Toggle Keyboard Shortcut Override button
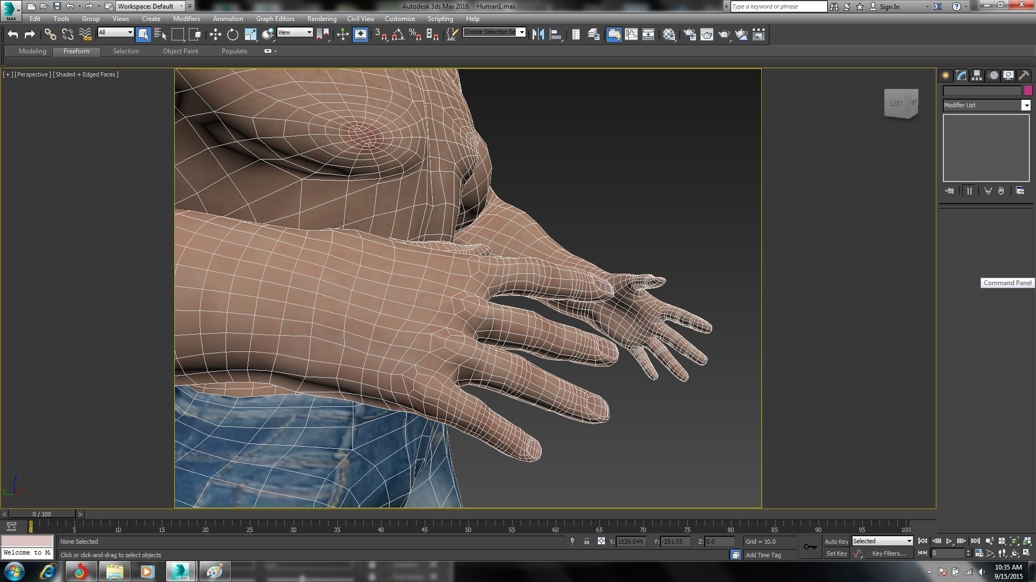Screen dimensions: 1036x582 pyautogui.click(x=360, y=34)
